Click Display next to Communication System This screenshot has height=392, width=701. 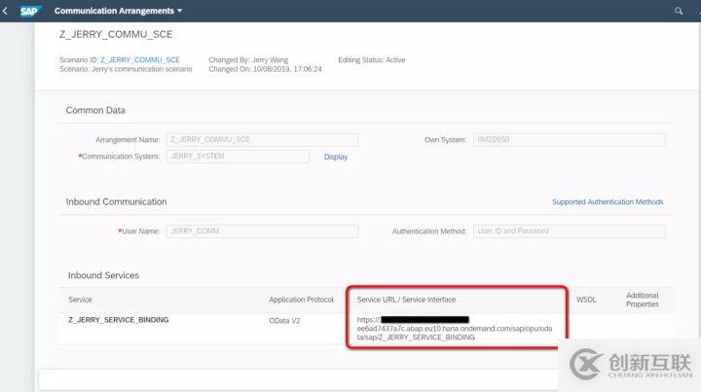pos(336,157)
